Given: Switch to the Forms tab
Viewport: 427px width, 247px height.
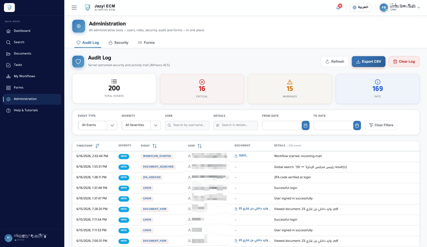Looking at the screenshot, I should click(146, 43).
